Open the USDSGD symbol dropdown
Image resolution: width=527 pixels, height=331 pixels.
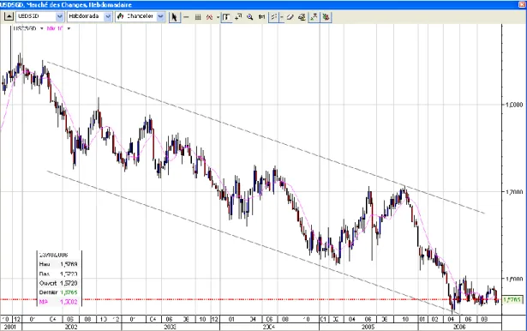point(60,16)
